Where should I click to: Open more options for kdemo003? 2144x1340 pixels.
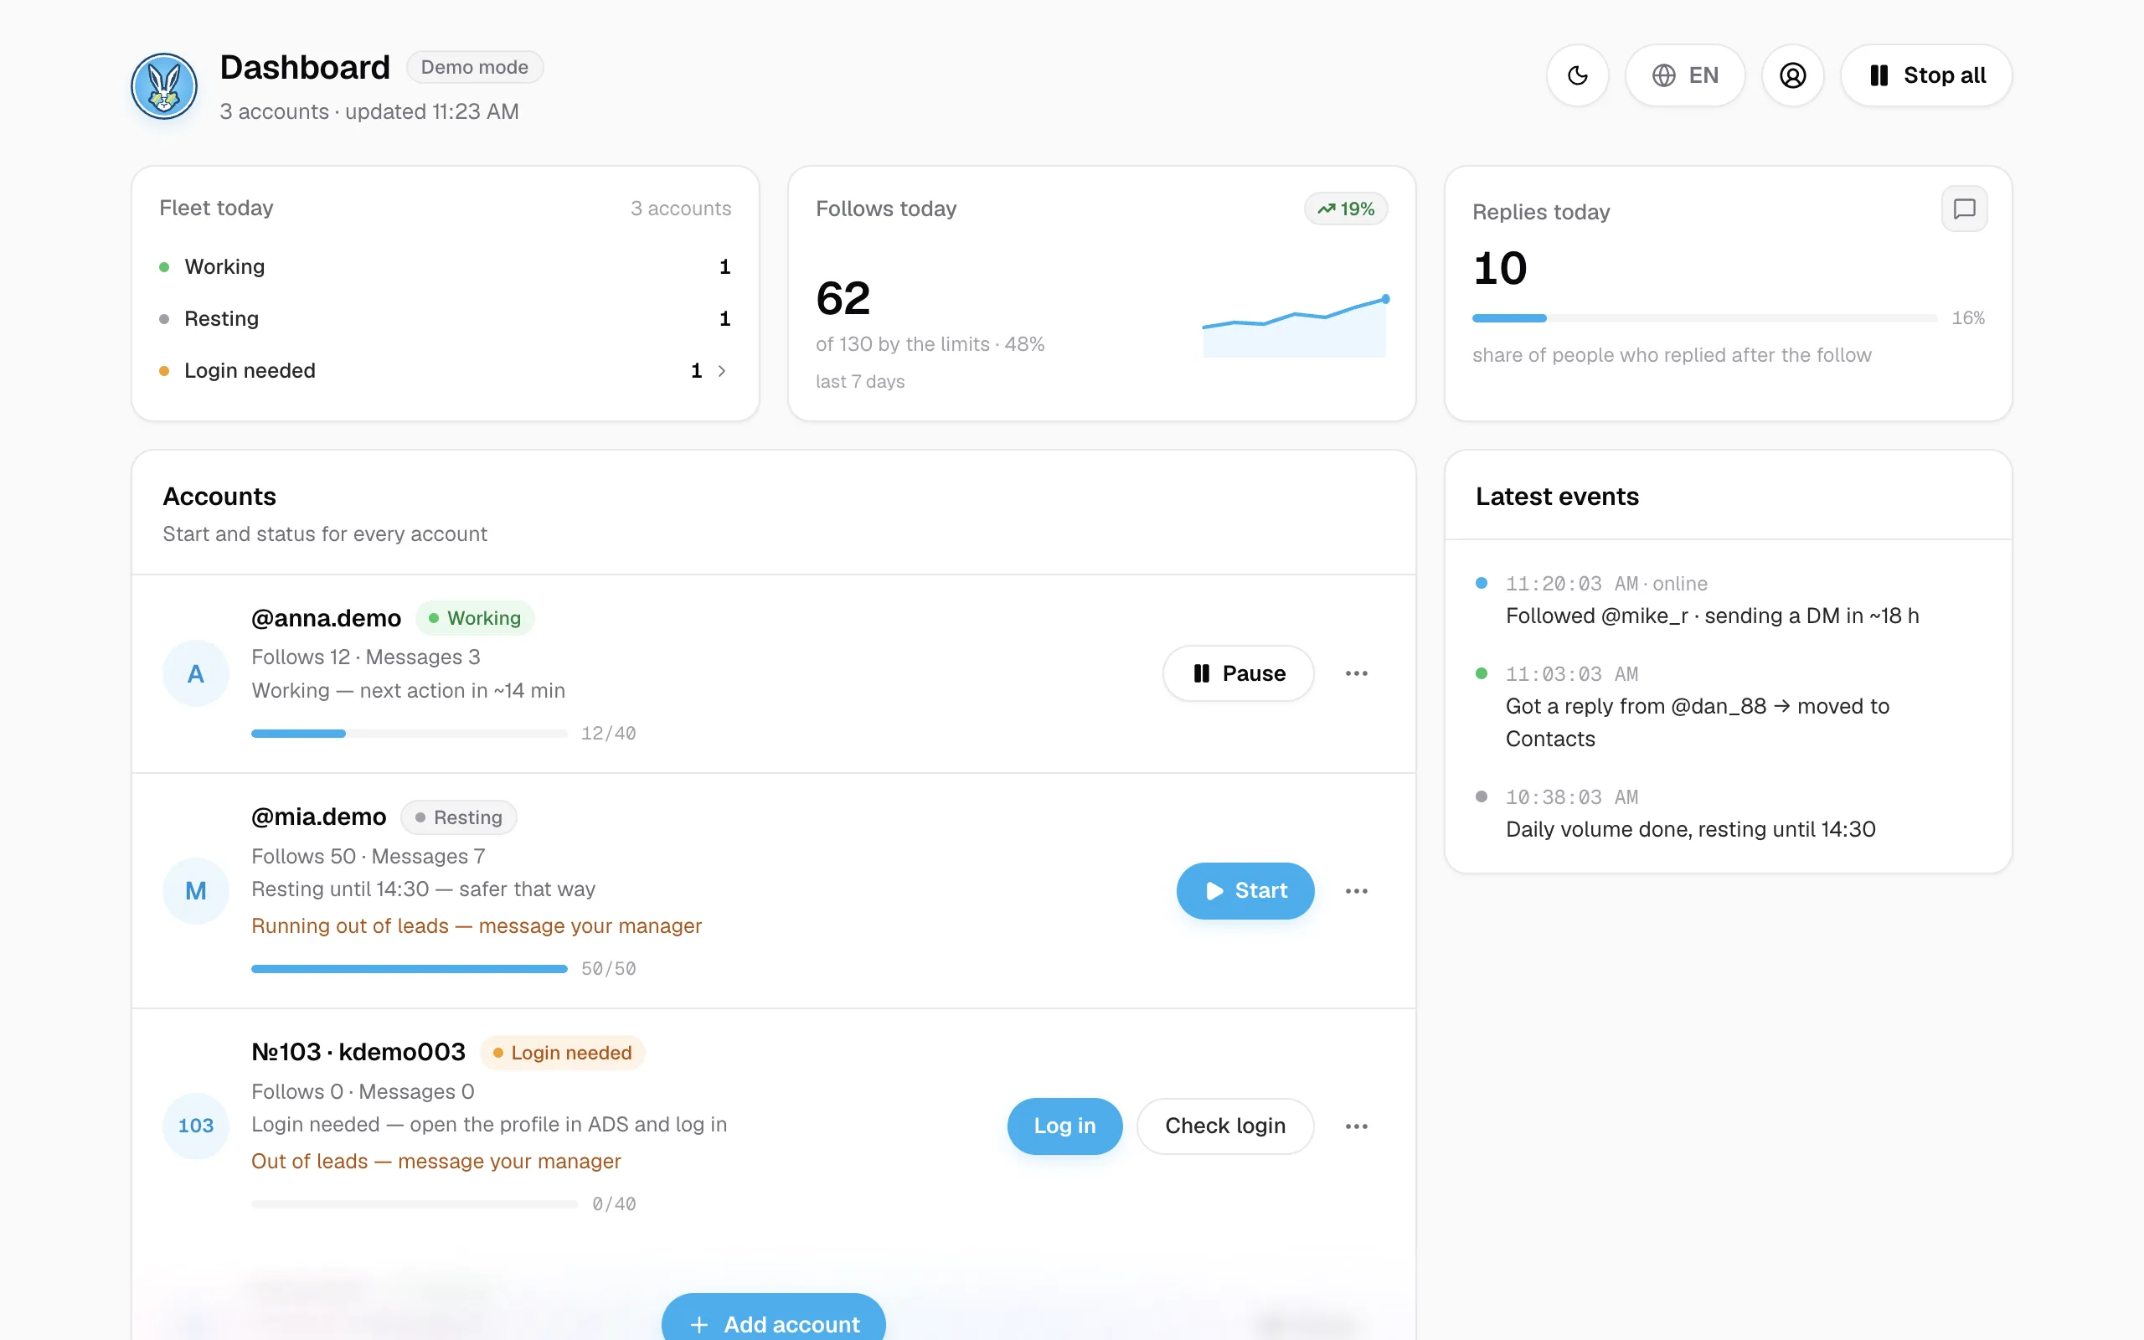click(1357, 1126)
